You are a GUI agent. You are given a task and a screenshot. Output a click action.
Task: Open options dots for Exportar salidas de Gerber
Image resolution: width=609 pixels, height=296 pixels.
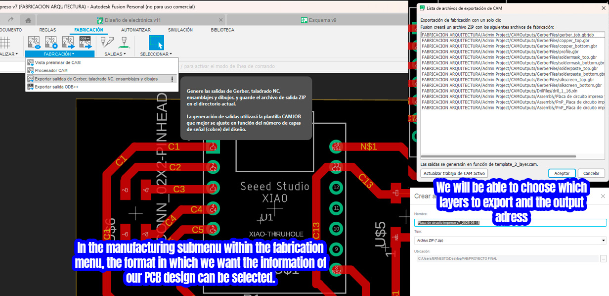point(172,79)
